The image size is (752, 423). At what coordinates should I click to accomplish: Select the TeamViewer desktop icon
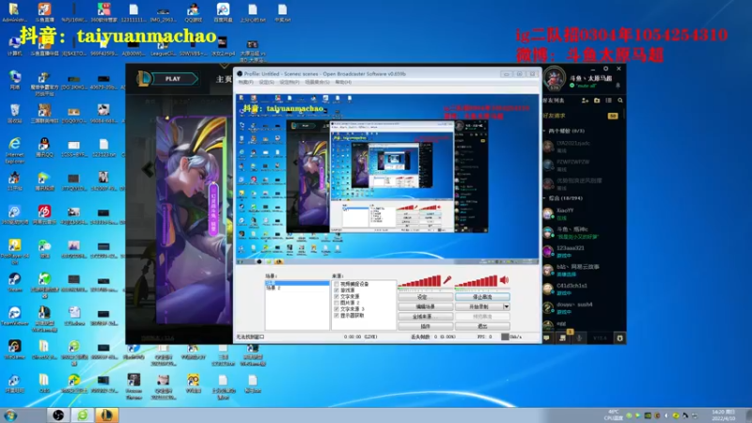(14, 316)
